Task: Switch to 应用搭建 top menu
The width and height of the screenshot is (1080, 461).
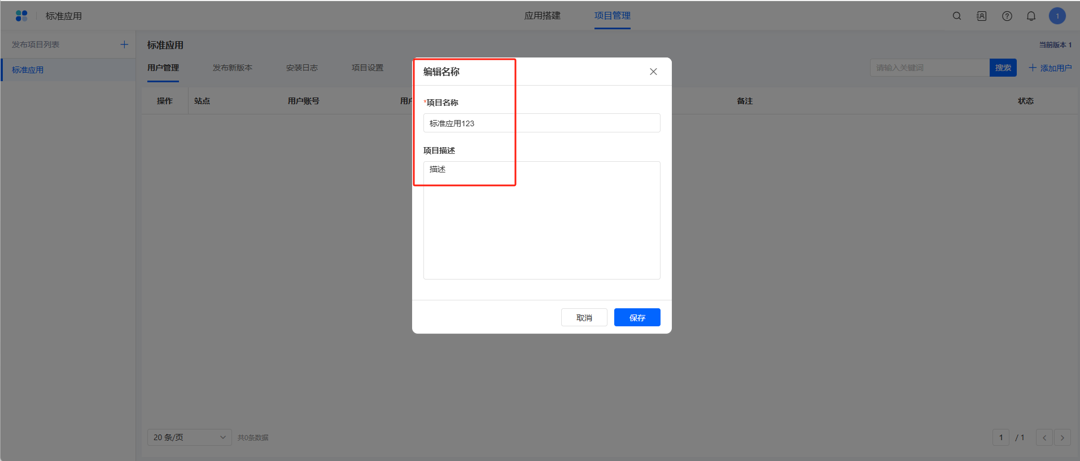Action: (x=542, y=16)
